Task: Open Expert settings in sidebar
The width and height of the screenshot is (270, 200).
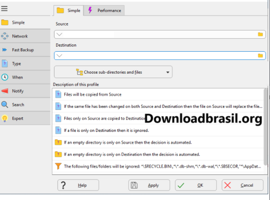Action: [25, 119]
